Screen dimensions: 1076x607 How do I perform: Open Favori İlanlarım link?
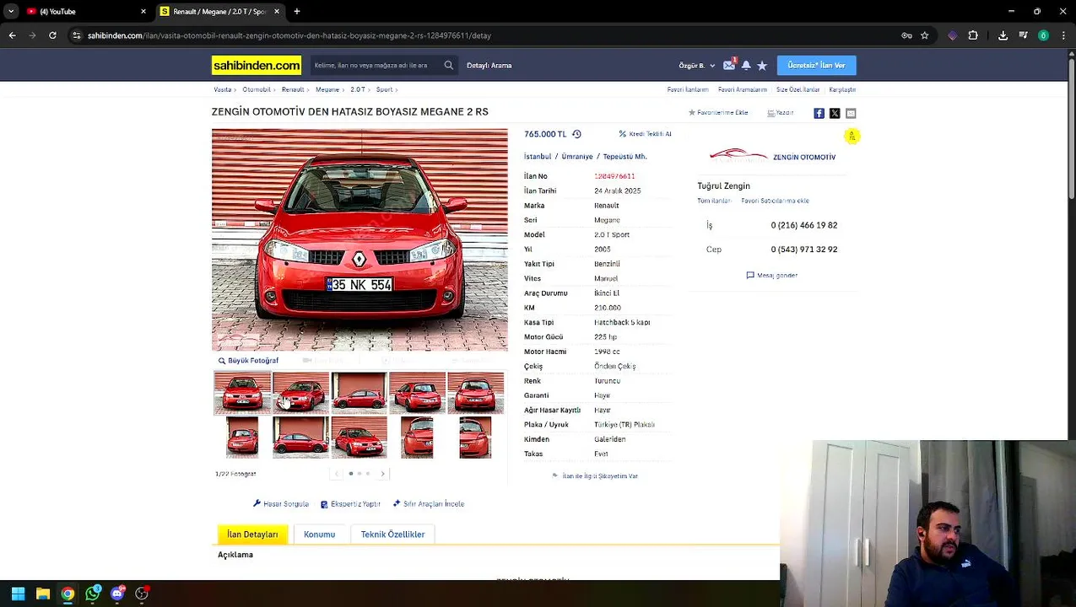tap(688, 89)
